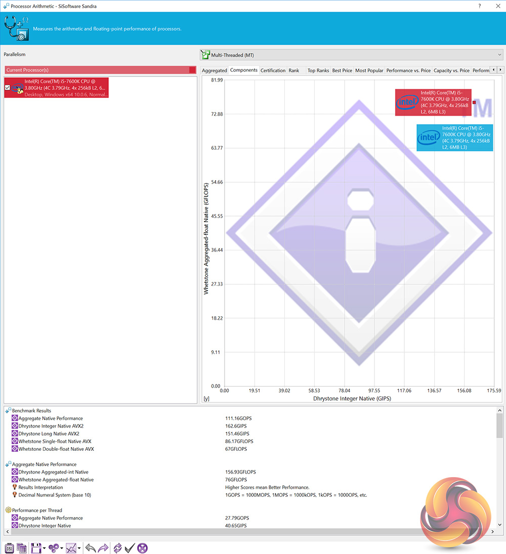Click the Benchmark Results header icon

click(8, 410)
